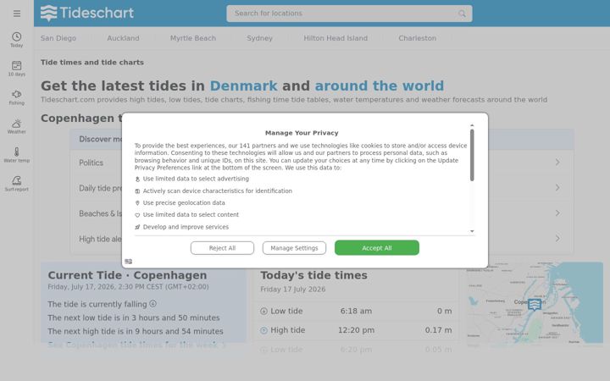Open the around the world link
Viewport: 610px width, 381px height.
380,86
